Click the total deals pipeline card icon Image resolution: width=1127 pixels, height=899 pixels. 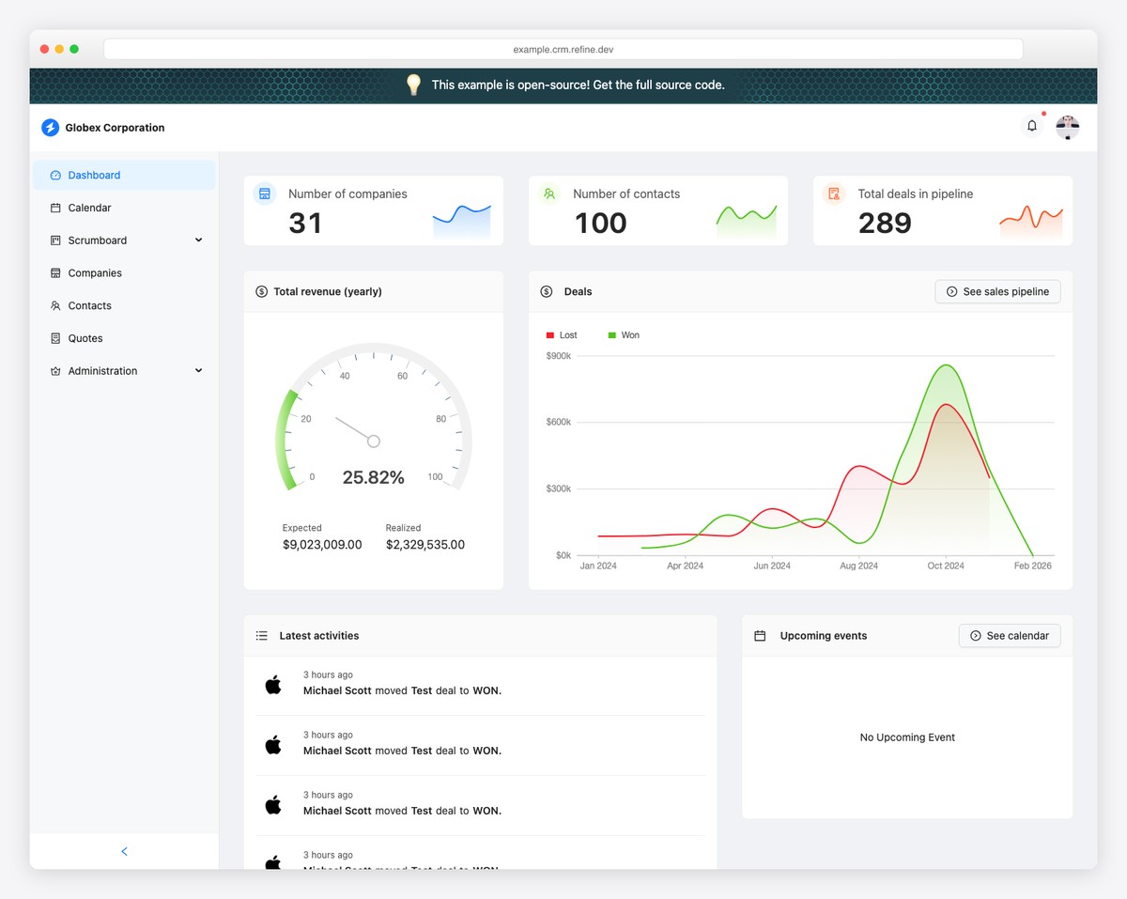pyautogui.click(x=833, y=194)
